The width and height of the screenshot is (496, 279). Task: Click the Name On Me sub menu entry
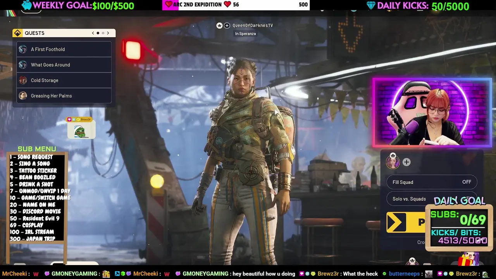(x=33, y=205)
